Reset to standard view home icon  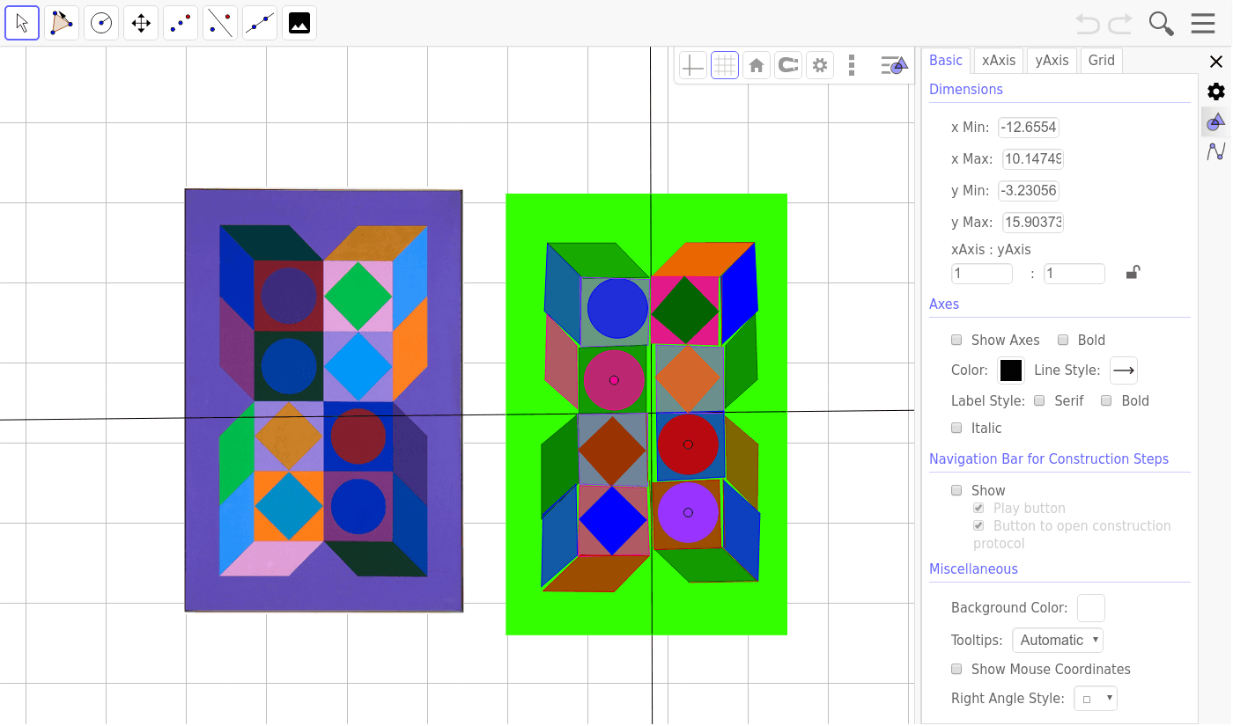point(757,65)
